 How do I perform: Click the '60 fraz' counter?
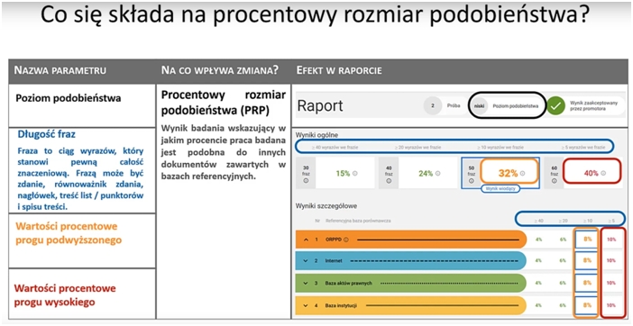(555, 173)
